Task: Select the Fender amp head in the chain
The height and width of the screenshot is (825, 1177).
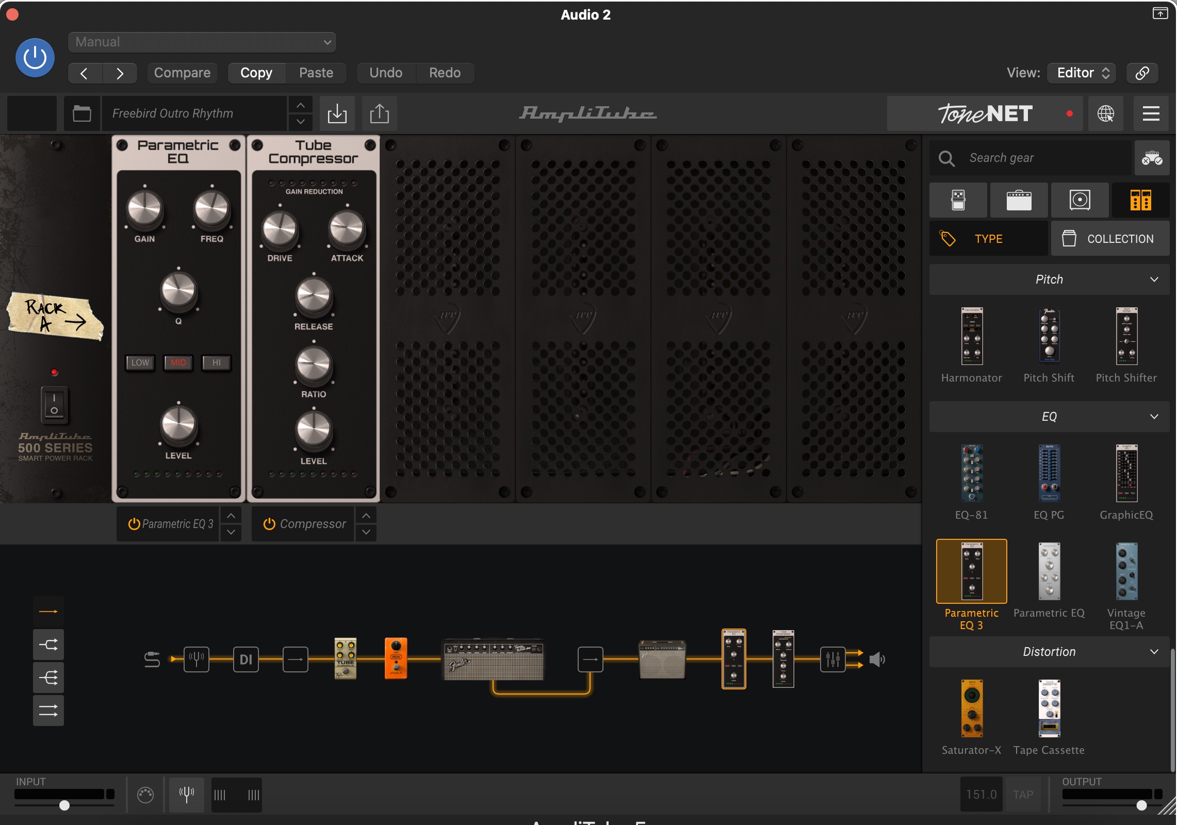Action: (x=494, y=659)
